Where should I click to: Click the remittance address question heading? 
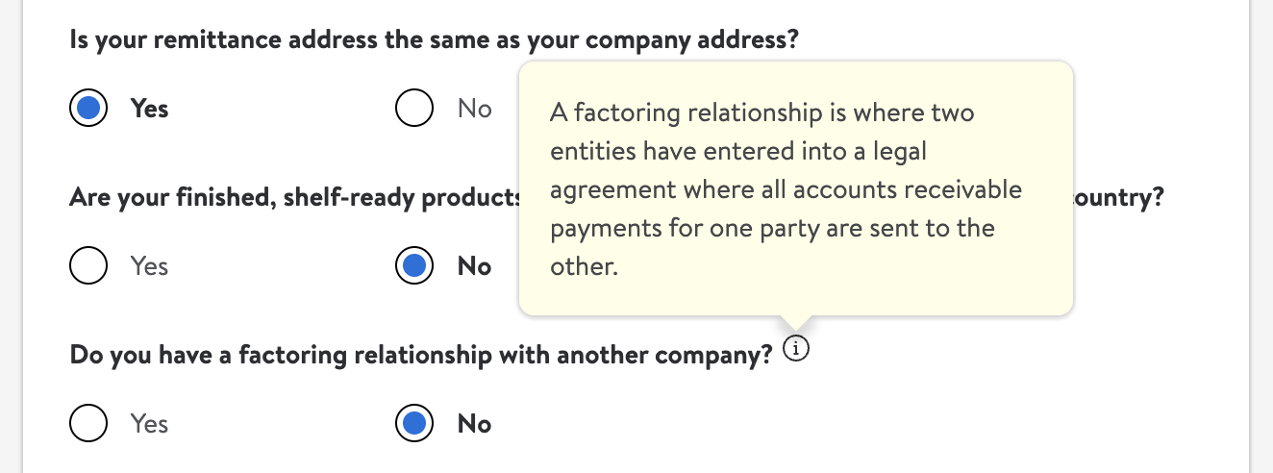click(435, 39)
